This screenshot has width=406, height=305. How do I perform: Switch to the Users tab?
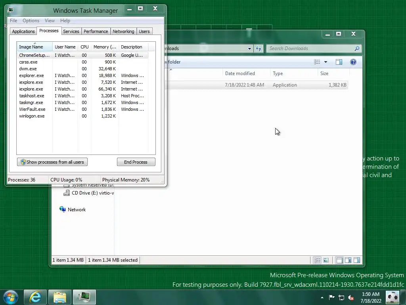point(144,31)
